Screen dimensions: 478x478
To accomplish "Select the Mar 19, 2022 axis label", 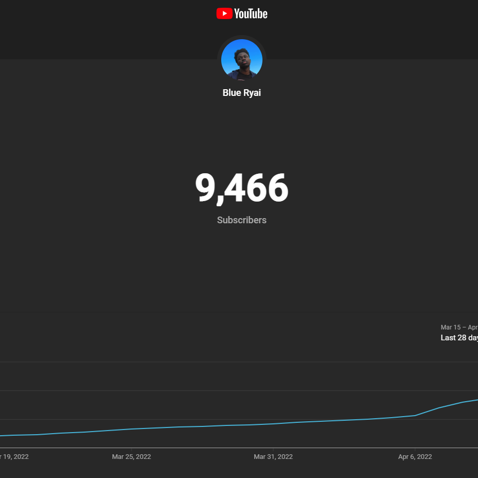I will [14, 457].
